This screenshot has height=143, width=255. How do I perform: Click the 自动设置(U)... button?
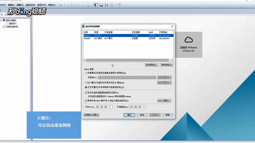164,78
